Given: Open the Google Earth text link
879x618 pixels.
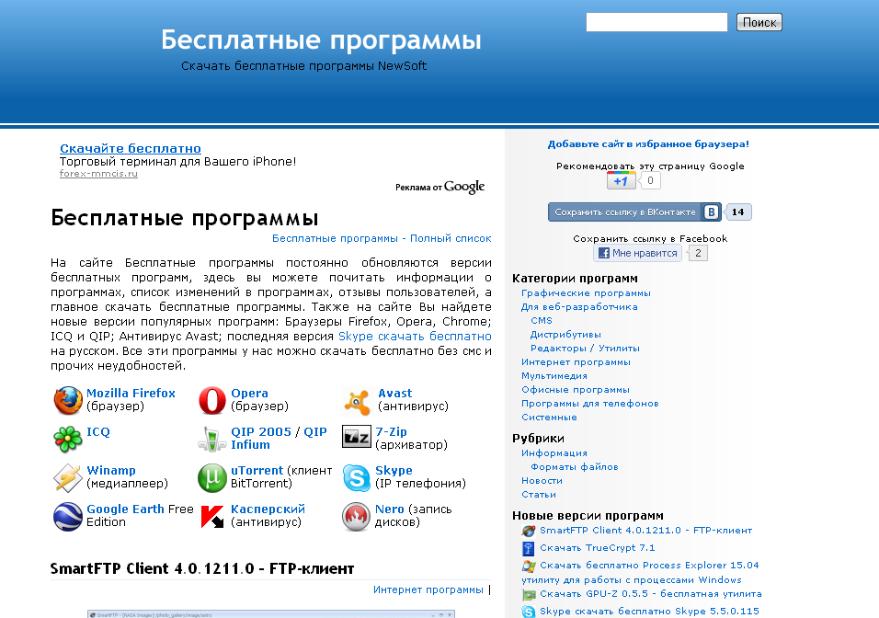Looking at the screenshot, I should click(125, 509).
